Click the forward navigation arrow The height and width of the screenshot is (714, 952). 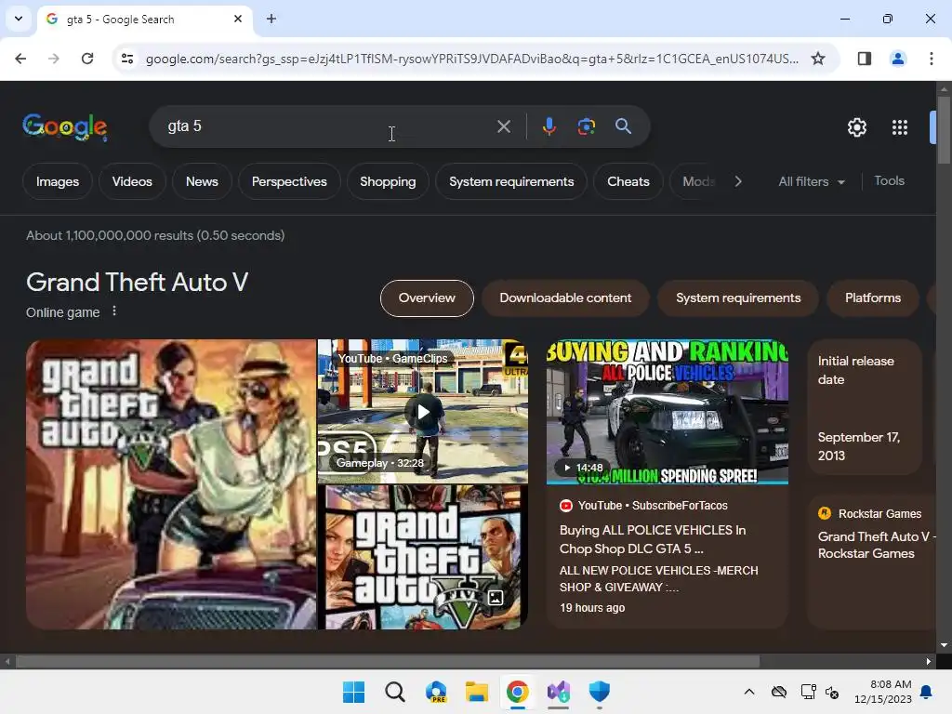[x=54, y=59]
